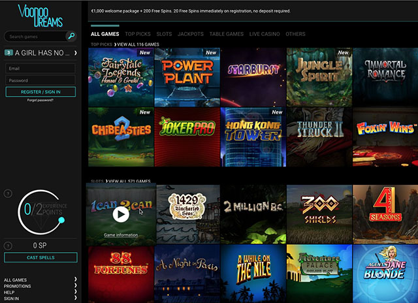Screen dimensions: 418x303
Task: Click the Register / Sign In button
Action: click(40, 92)
